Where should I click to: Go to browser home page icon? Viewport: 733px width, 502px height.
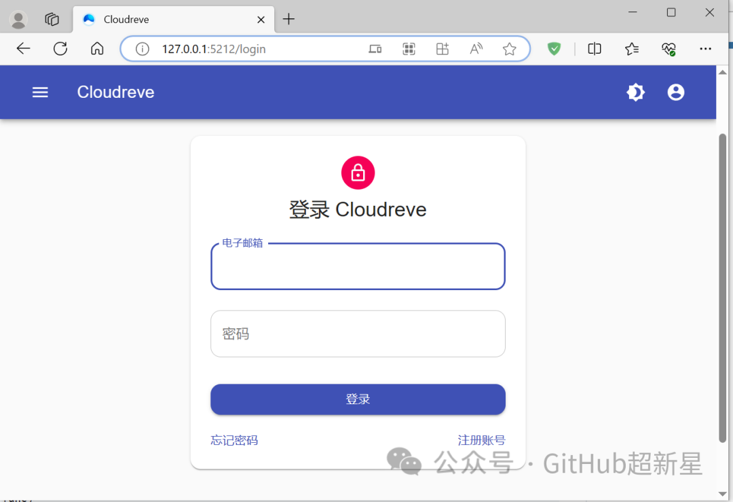[x=97, y=49]
